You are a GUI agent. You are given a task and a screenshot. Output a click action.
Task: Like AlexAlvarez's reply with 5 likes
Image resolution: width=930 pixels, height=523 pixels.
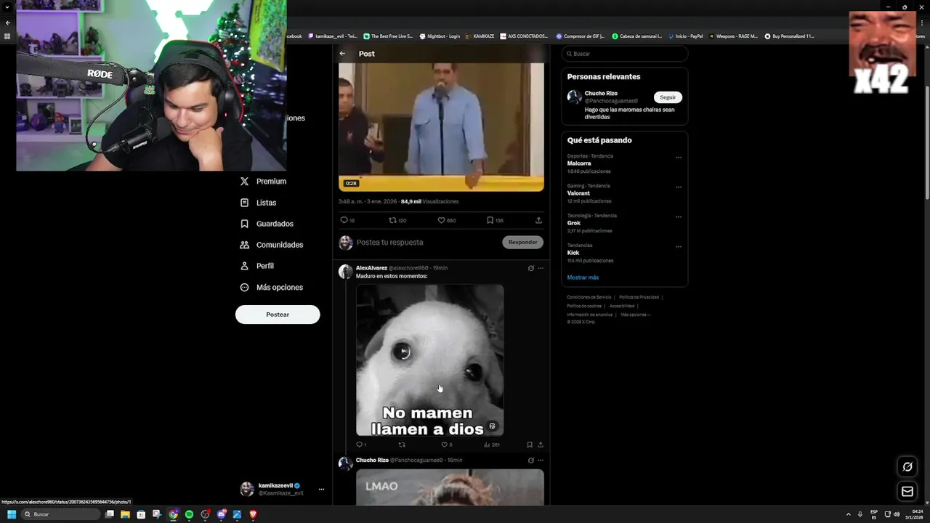click(447, 445)
